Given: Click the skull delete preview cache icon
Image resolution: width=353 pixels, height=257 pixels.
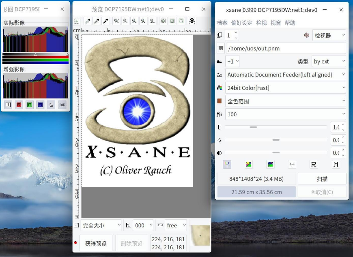Looking at the screenshot, I should click(x=192, y=21).
